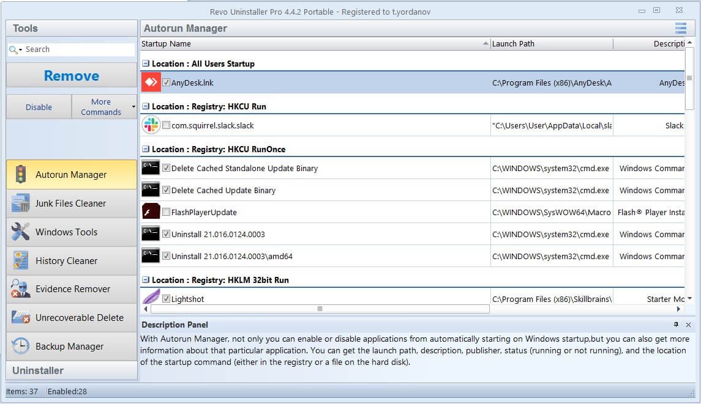Uncheck Uninstall 21.016.0124.0003\amd64 checkbox

167,256
